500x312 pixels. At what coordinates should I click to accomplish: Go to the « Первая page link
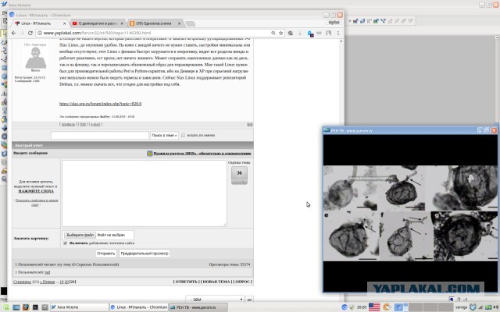pyautogui.click(x=47, y=282)
